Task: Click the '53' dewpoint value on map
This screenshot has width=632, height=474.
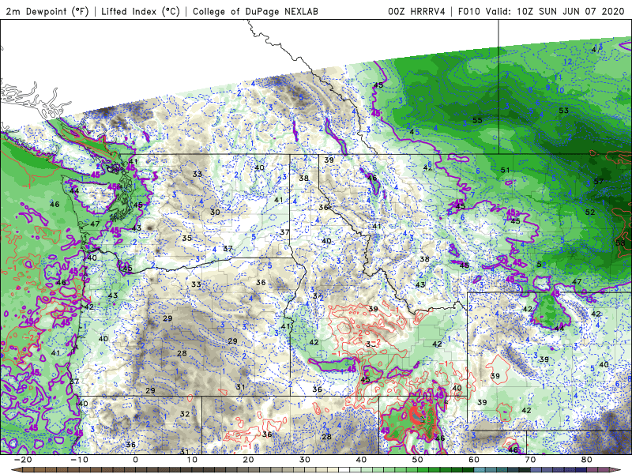Action: (563, 110)
